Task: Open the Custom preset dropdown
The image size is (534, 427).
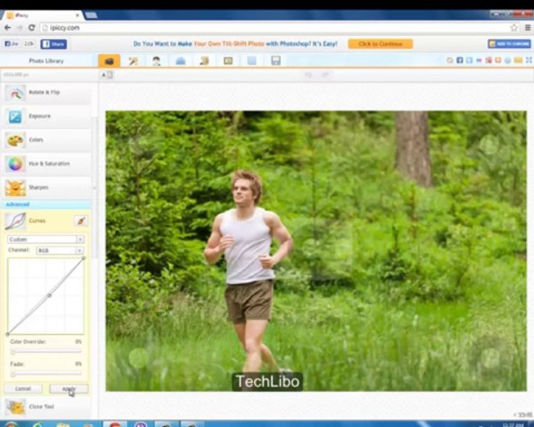Action: [x=46, y=240]
